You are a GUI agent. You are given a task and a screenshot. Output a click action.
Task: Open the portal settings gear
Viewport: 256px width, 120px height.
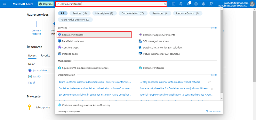pos(196,4)
